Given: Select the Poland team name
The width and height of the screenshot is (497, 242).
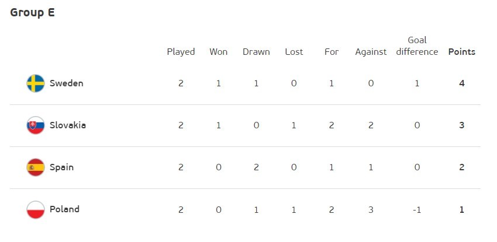Looking at the screenshot, I should (64, 209).
